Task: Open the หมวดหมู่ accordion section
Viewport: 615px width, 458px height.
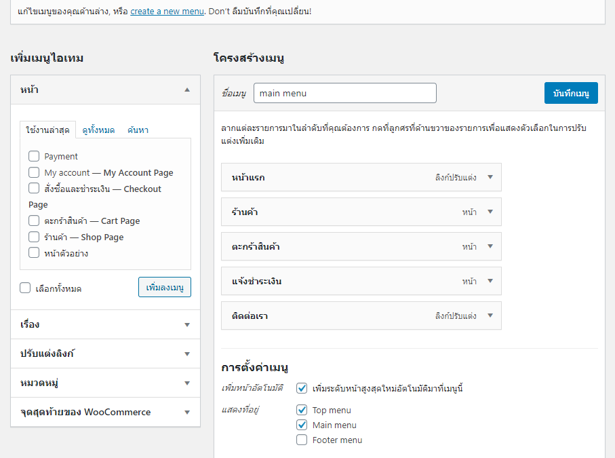Action: tap(106, 383)
